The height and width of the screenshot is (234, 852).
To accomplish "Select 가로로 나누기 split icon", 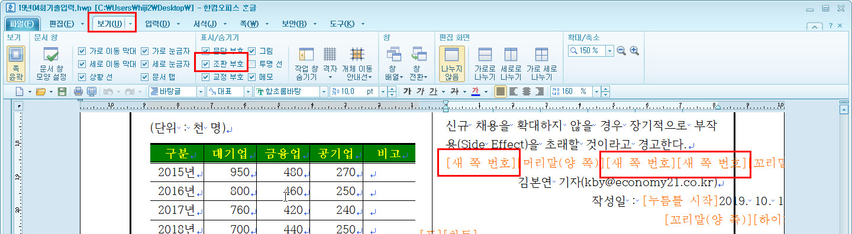I will click(x=485, y=63).
